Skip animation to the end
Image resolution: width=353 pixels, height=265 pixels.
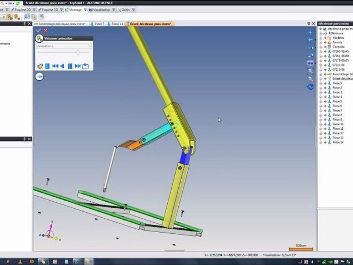point(78,66)
